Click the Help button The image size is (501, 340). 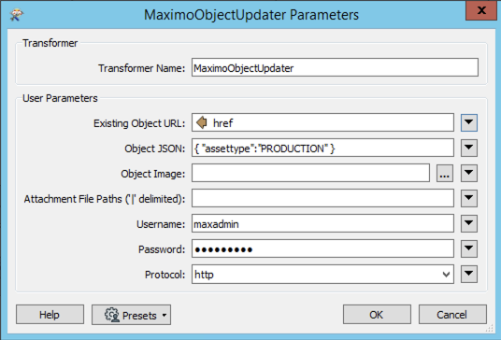(x=50, y=315)
